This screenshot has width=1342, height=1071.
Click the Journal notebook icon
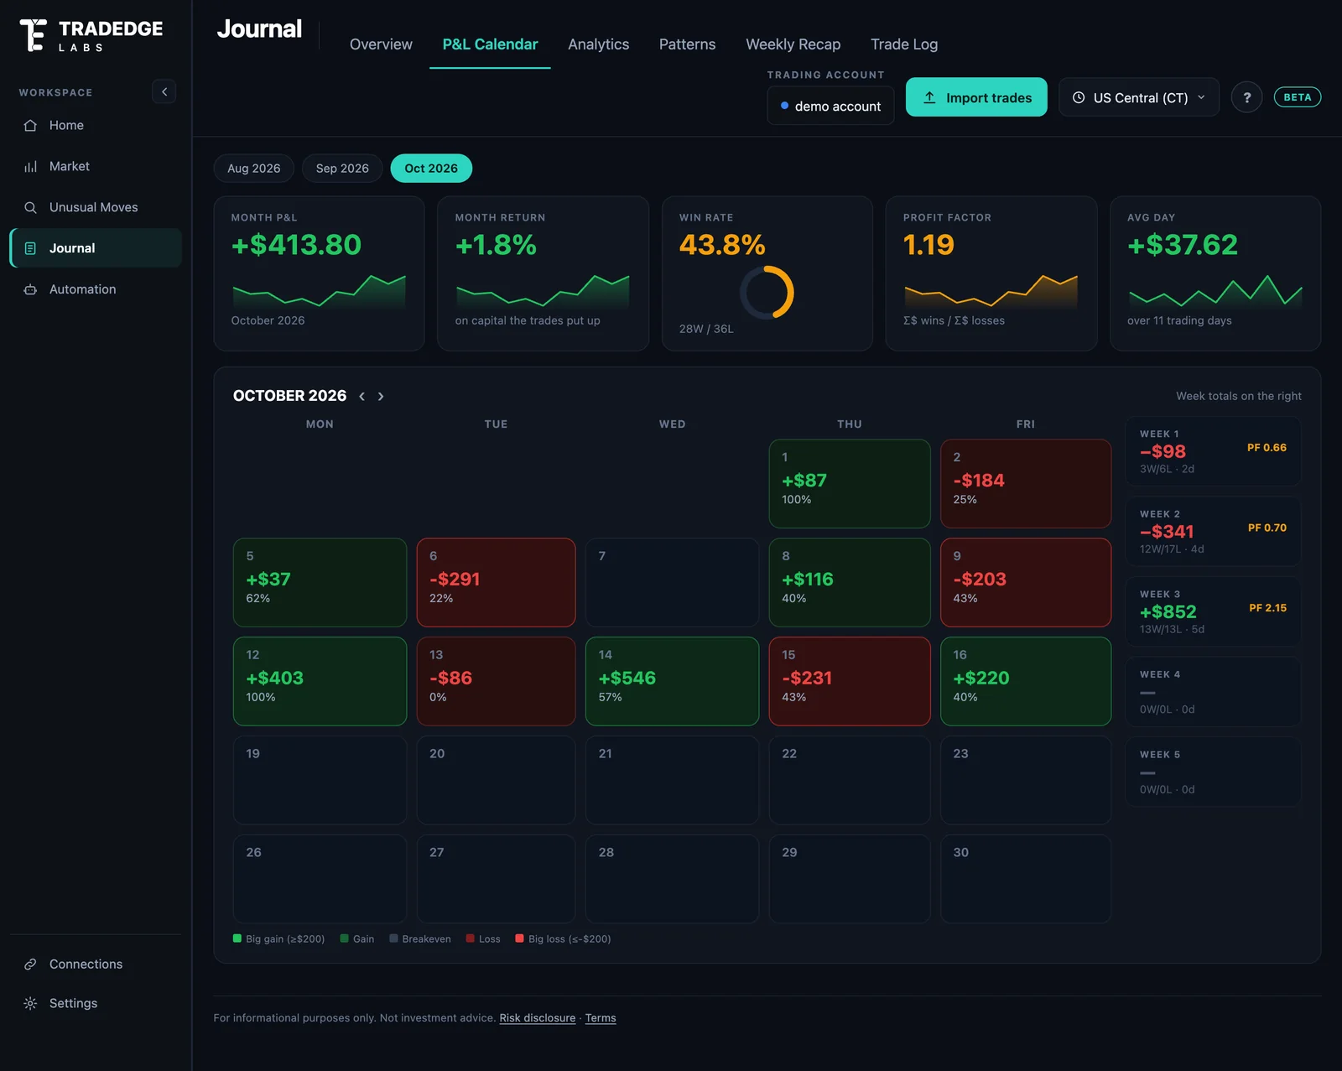click(x=30, y=248)
